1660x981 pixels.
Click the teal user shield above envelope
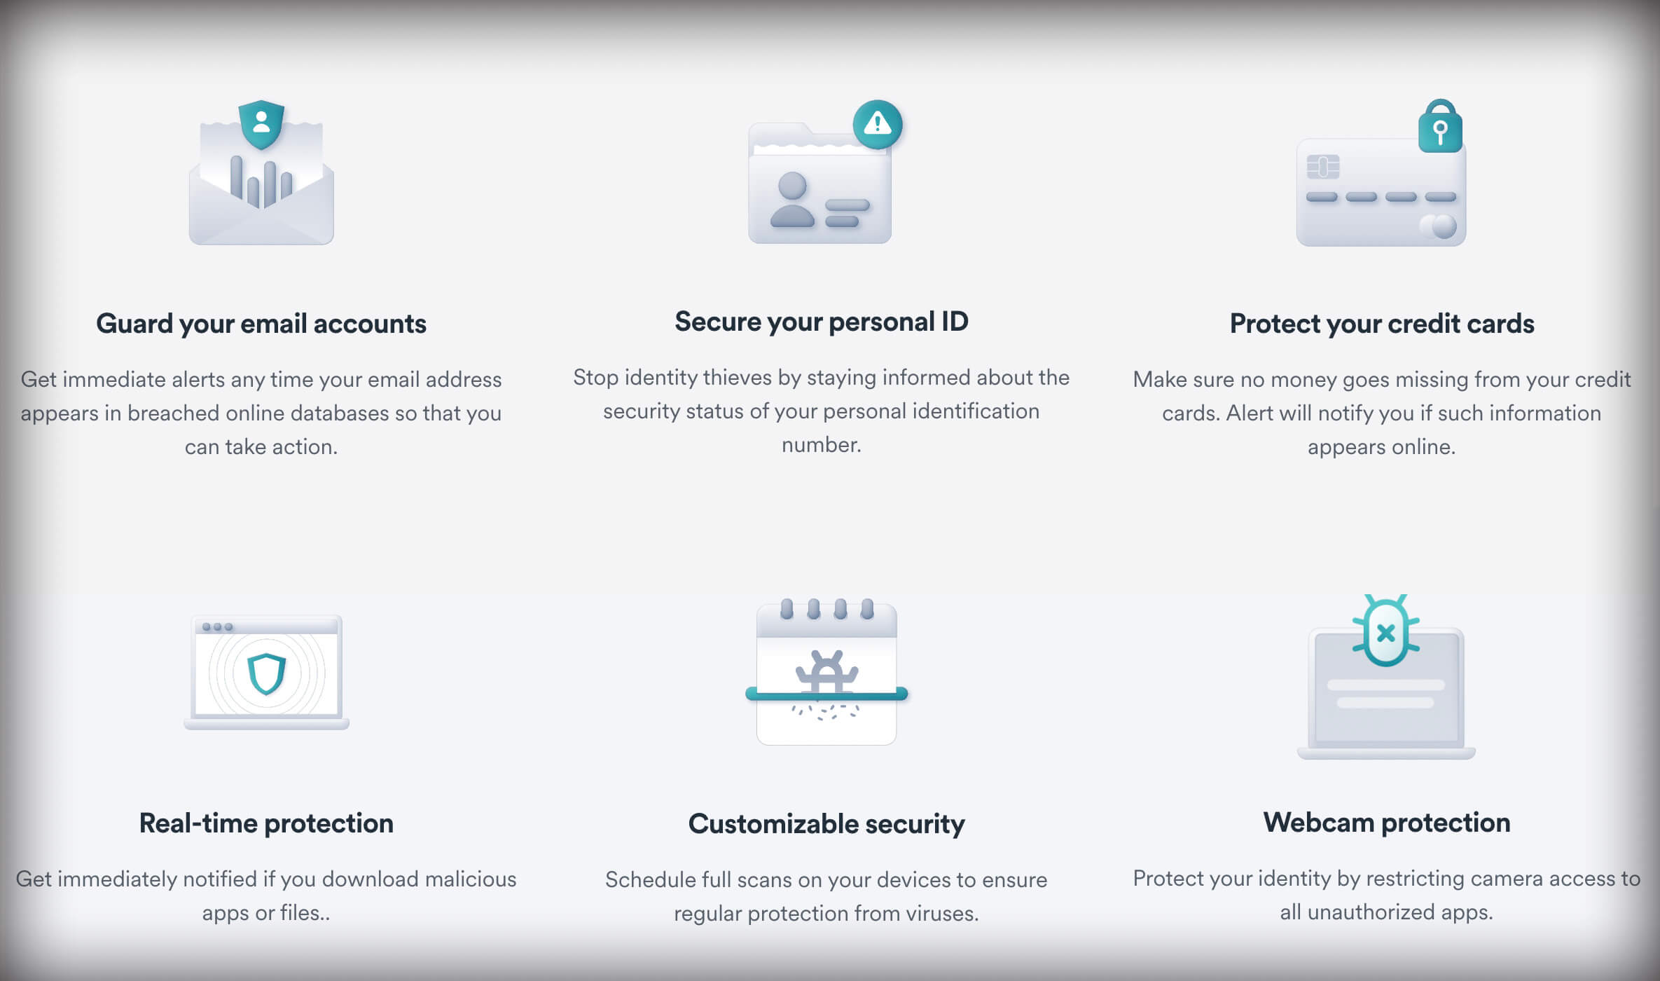coord(261,125)
